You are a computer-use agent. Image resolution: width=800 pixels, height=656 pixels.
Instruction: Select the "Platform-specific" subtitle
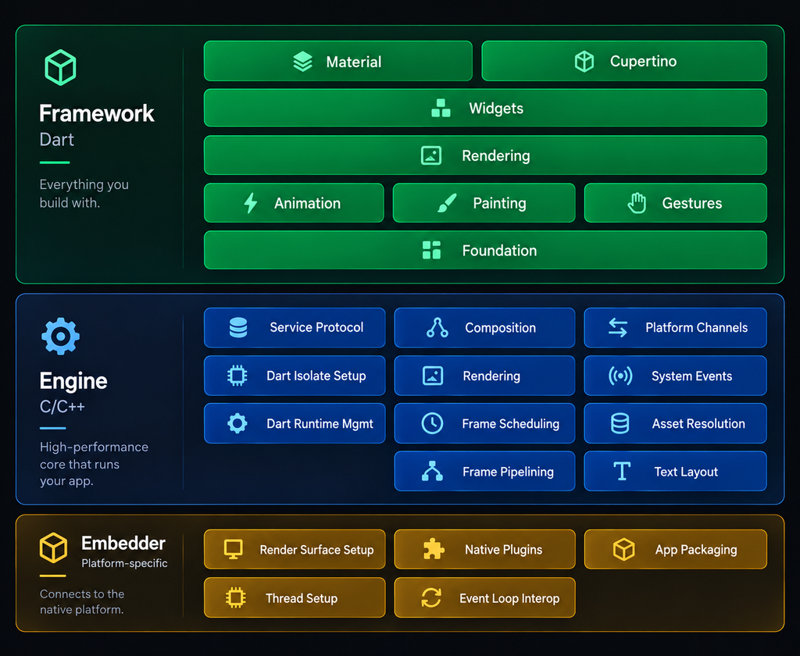(x=124, y=563)
